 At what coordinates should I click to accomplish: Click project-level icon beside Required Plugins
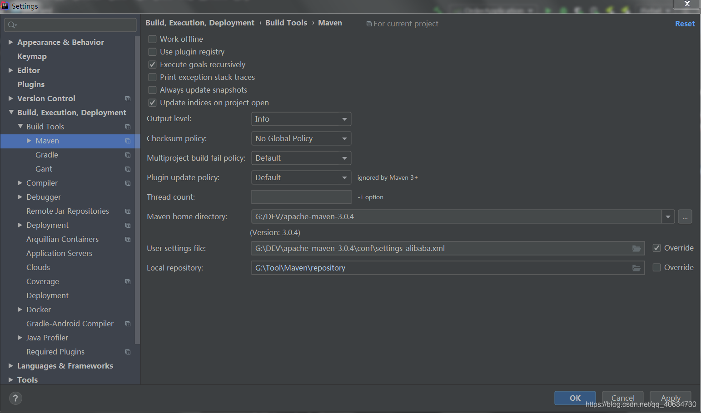[x=128, y=352]
